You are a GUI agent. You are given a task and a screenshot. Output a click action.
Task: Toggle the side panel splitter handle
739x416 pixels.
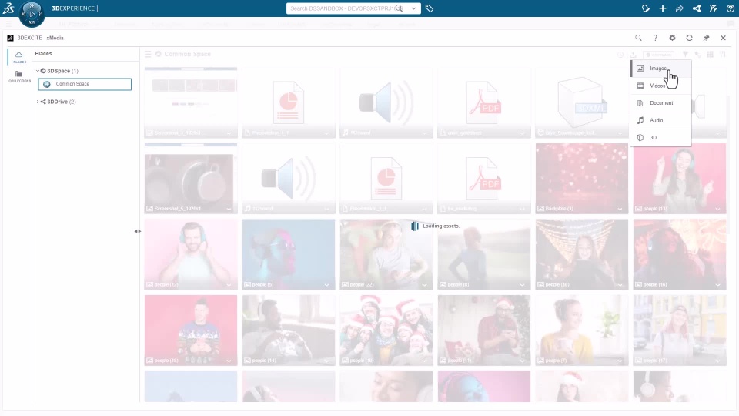coord(138,231)
